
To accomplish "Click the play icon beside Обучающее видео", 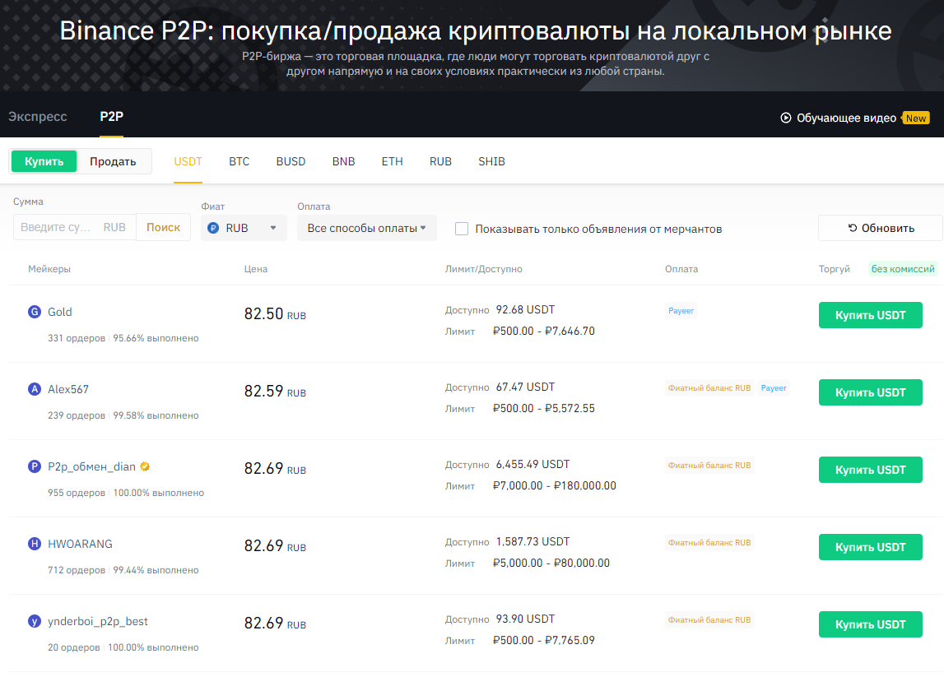I will tap(785, 118).
